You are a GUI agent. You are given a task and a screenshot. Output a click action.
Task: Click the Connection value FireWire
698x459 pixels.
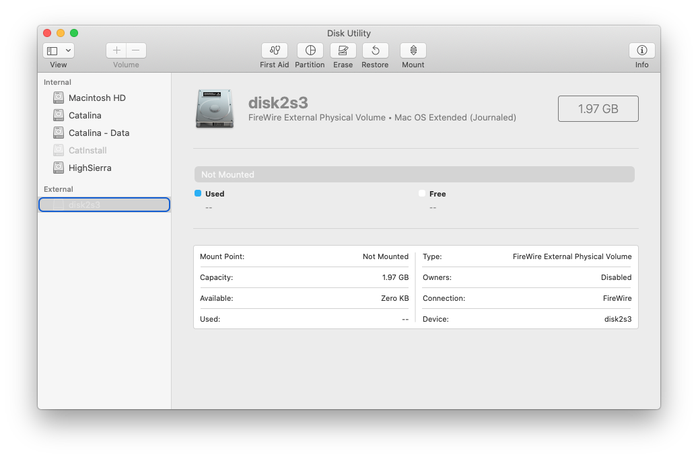(x=617, y=298)
